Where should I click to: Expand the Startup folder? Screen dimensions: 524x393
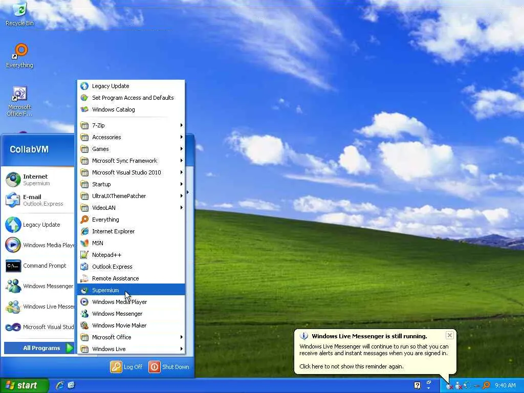tap(130, 184)
